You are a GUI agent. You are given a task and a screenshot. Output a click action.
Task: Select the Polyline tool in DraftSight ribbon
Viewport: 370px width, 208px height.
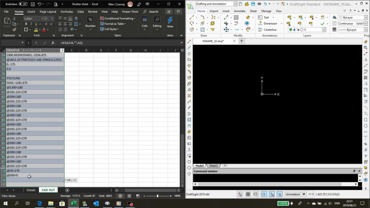pyautogui.click(x=202, y=17)
